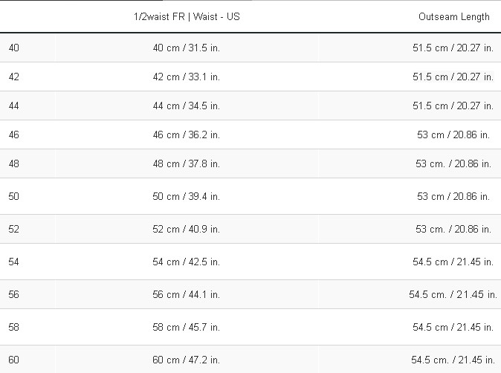Screen dimensions: 501x373
Task: Click the size 54 row label
Action: (x=13, y=262)
